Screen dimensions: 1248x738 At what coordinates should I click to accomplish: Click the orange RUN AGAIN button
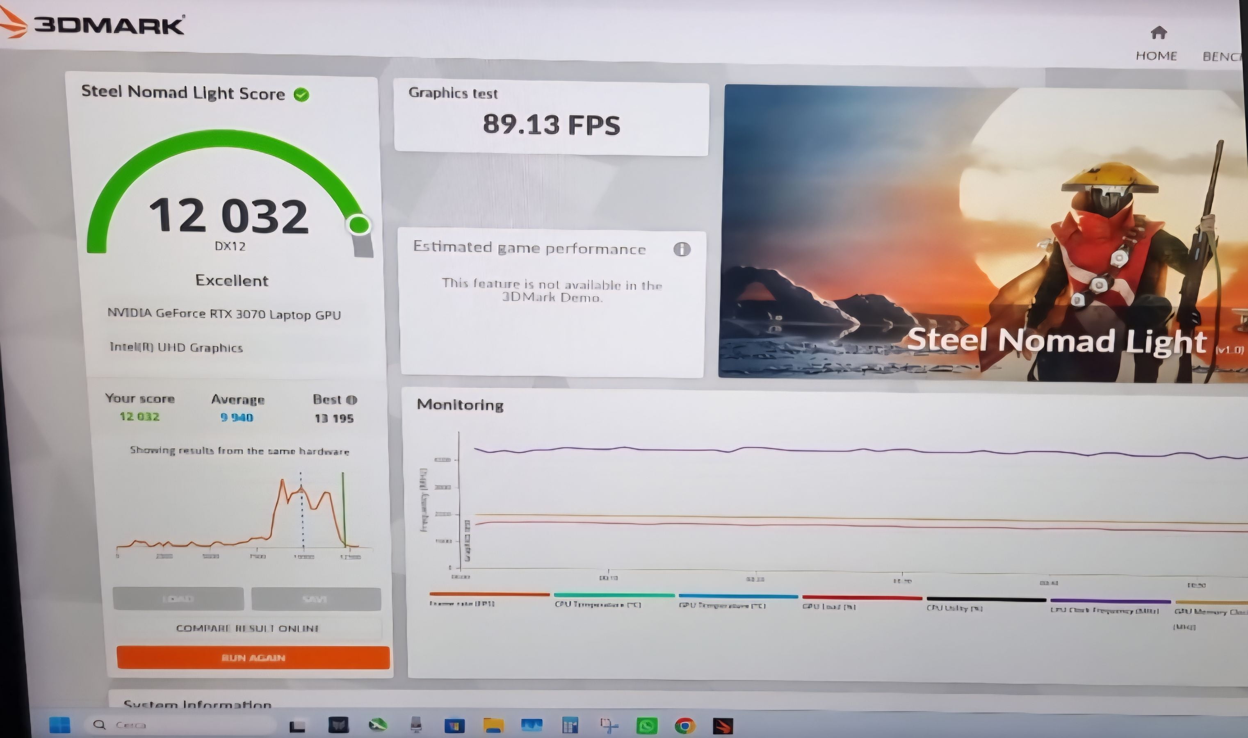tap(253, 658)
